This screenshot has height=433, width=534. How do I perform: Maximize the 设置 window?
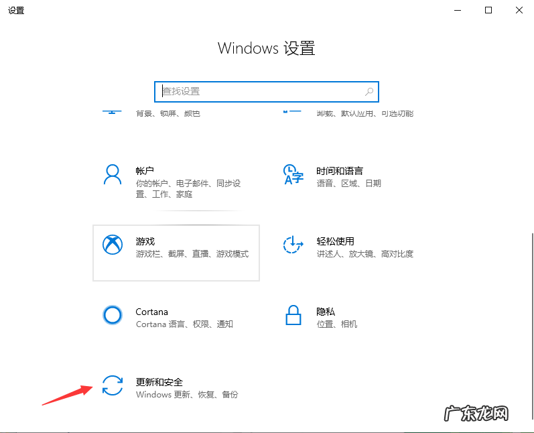(x=488, y=10)
